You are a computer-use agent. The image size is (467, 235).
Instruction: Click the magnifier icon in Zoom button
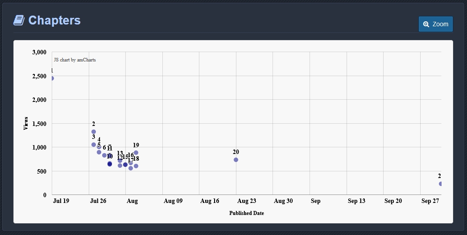426,24
